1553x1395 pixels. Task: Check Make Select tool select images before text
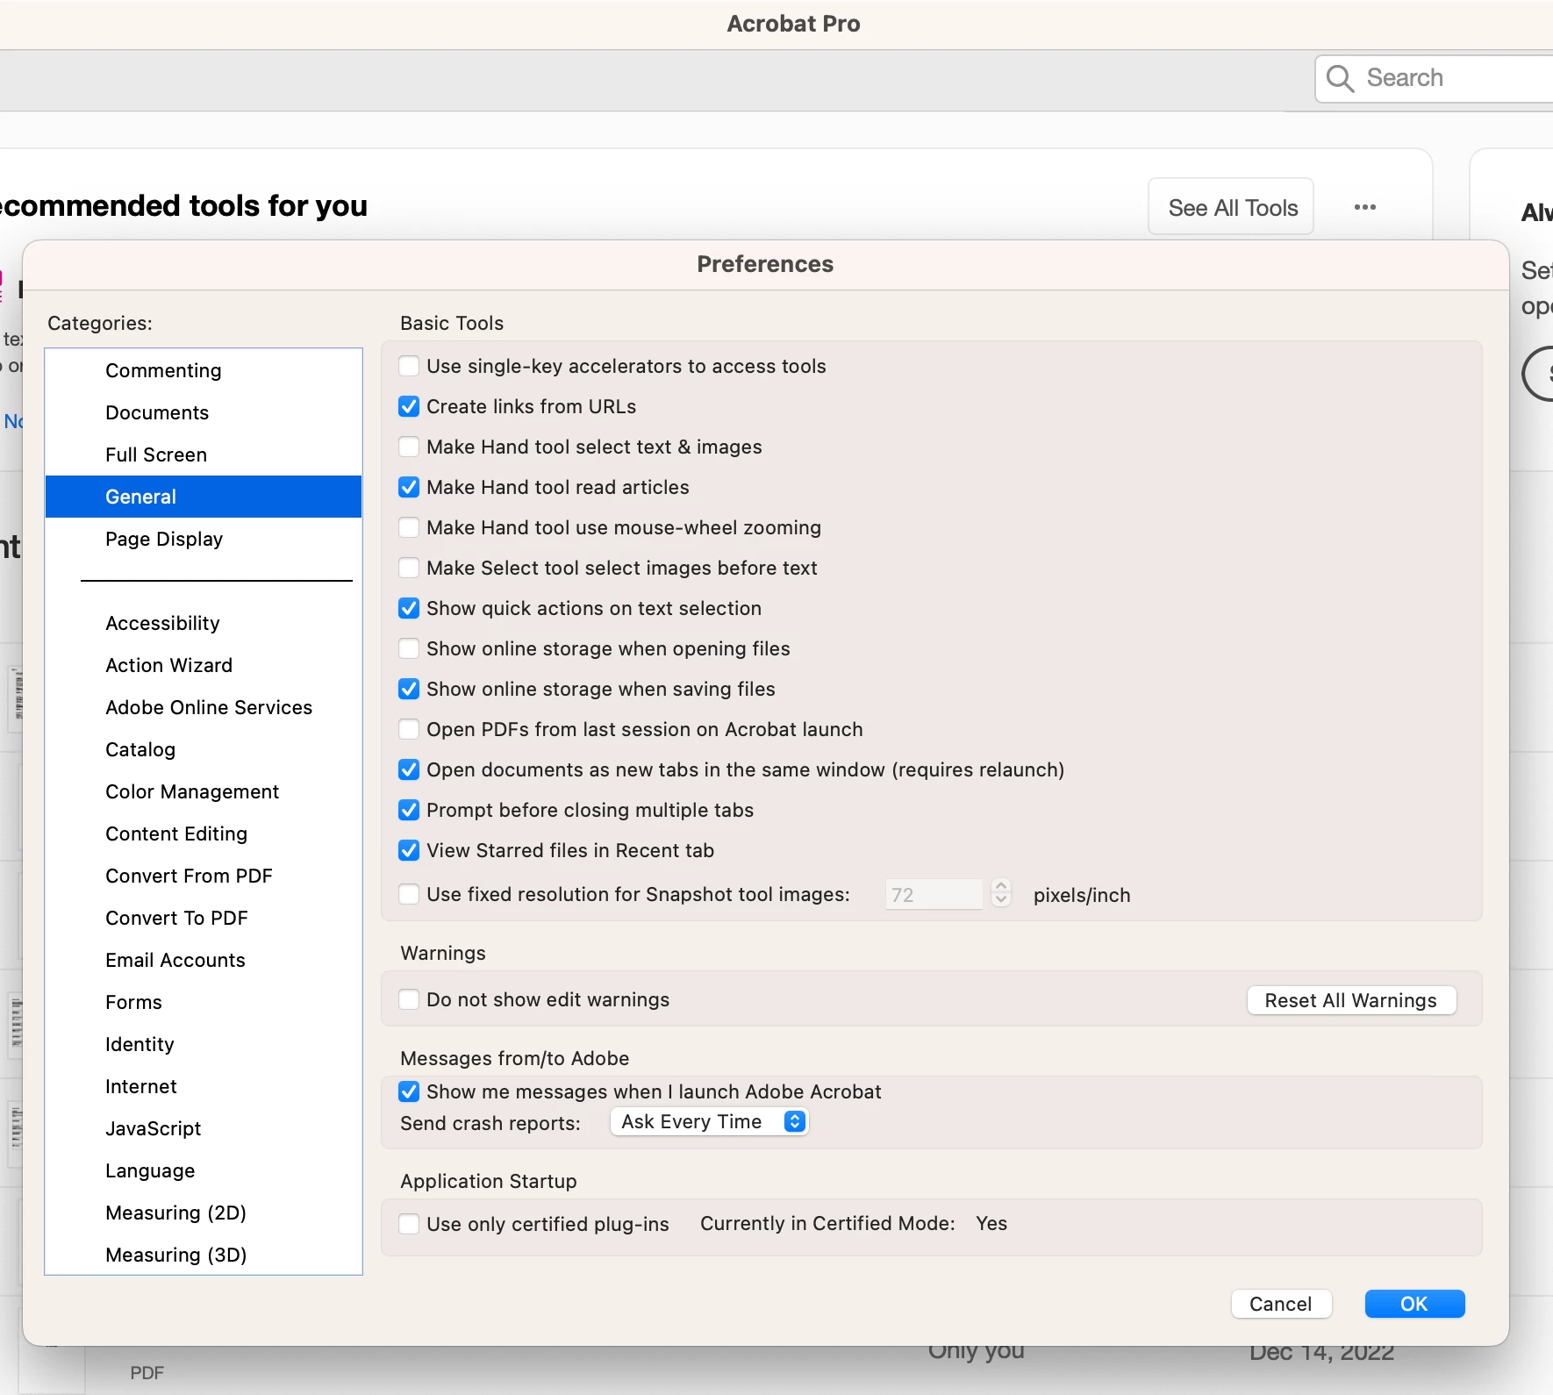tap(409, 568)
